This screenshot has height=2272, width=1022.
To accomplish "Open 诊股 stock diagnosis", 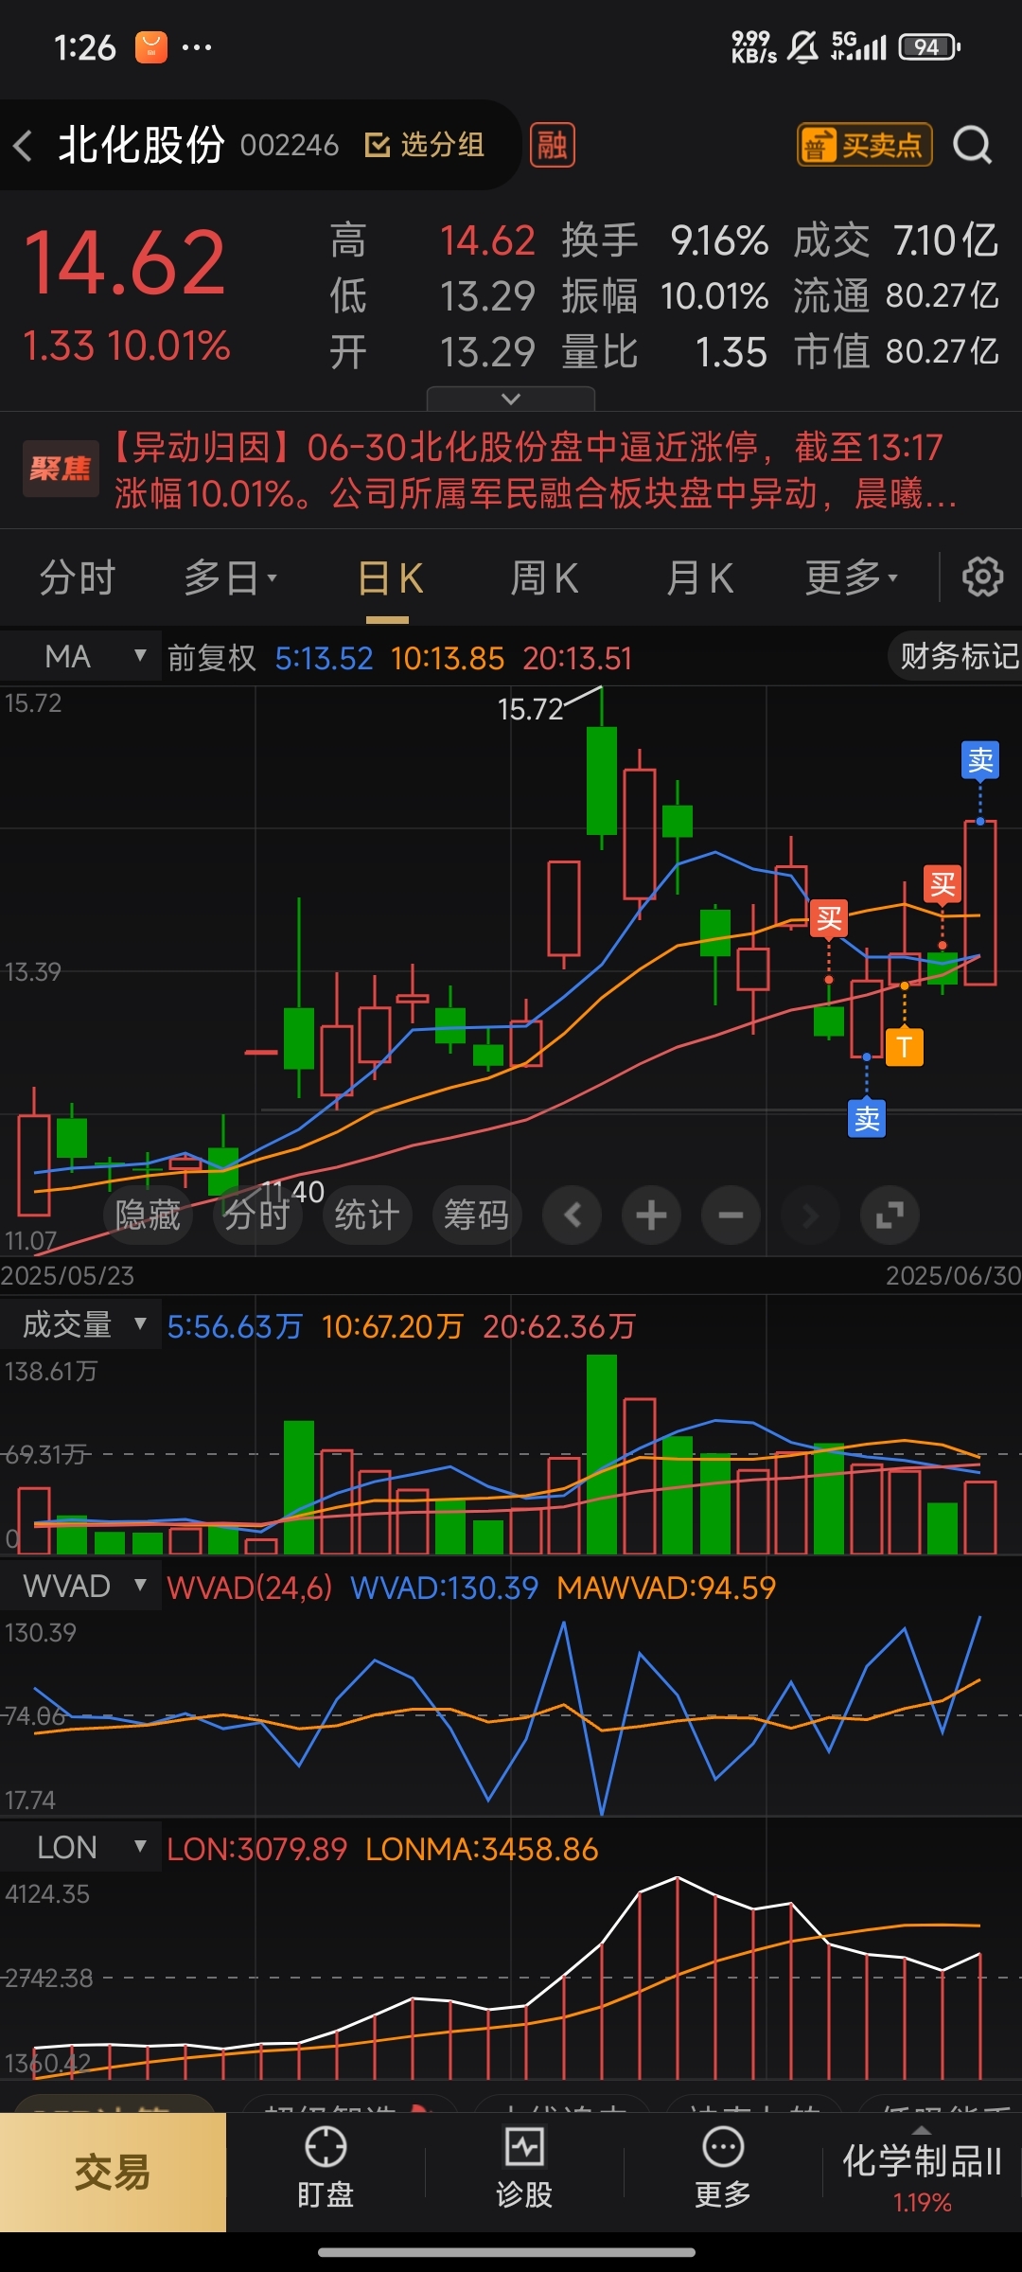I will [524, 2169].
